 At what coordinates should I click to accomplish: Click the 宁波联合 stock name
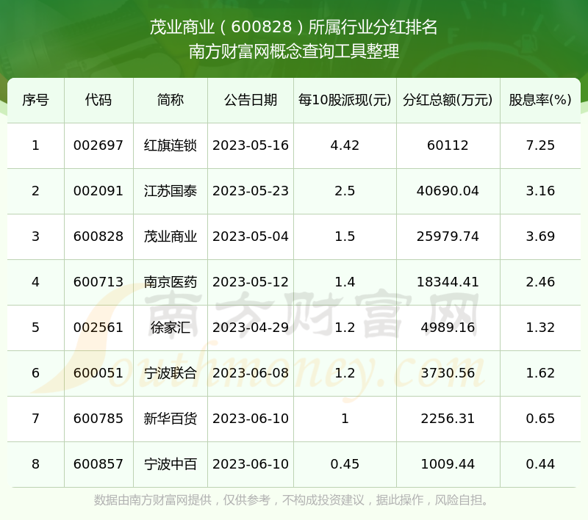[170, 373]
